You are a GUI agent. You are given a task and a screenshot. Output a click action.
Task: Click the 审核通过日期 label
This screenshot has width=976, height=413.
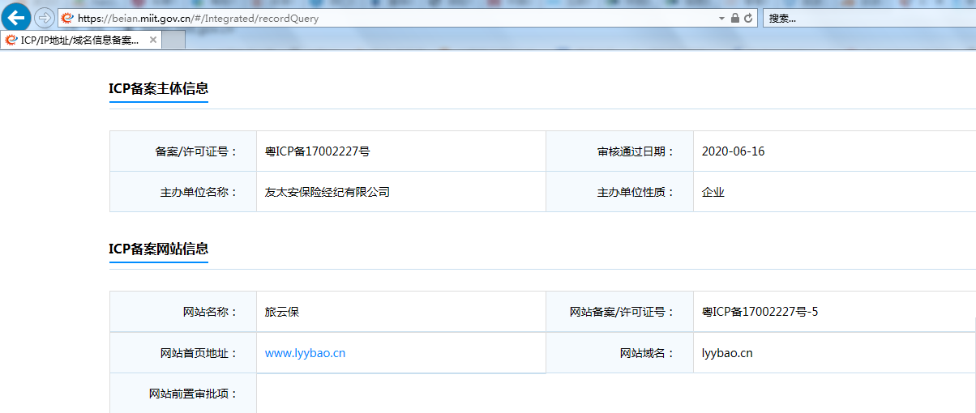point(636,151)
